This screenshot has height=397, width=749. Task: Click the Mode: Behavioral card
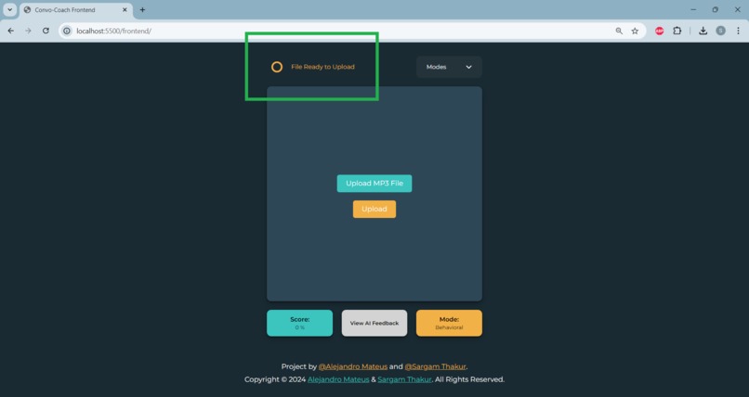(449, 323)
